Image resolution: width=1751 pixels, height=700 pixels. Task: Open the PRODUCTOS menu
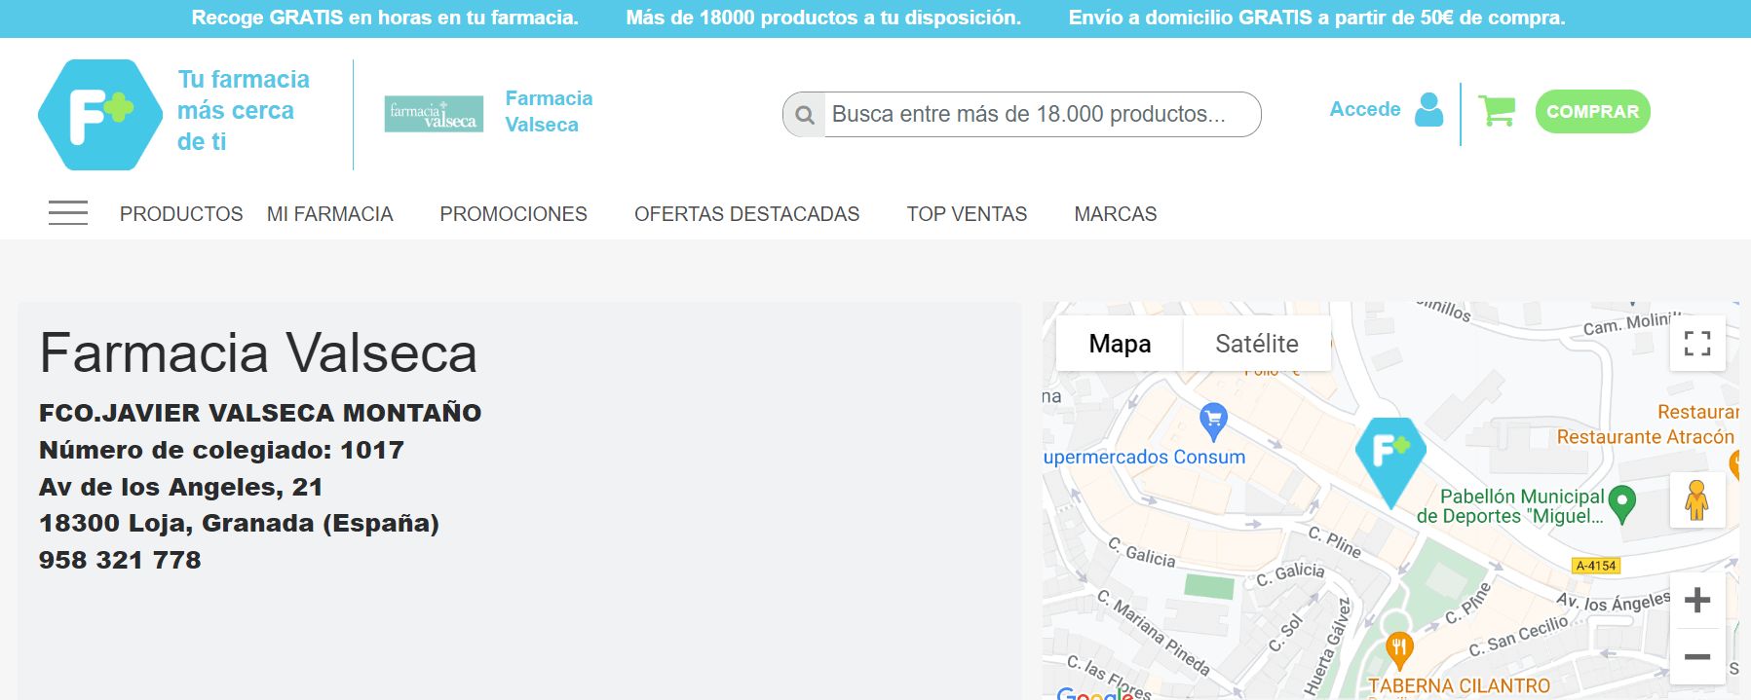pyautogui.click(x=181, y=214)
